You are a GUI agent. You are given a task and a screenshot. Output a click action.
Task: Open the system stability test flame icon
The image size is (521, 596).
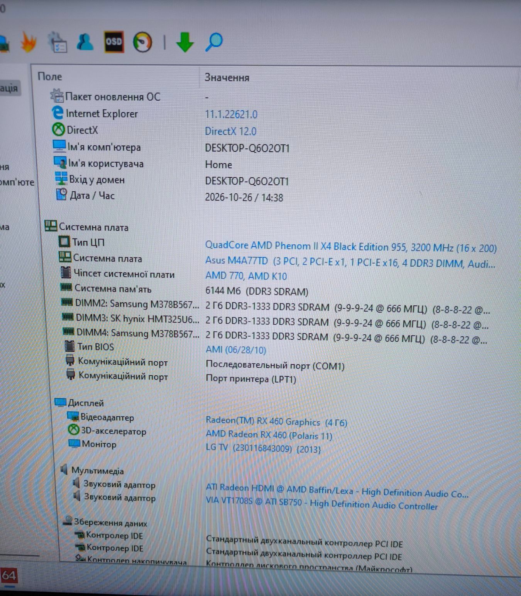[x=28, y=42]
